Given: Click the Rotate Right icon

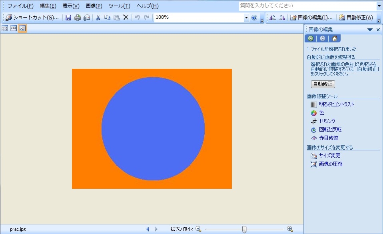Looking at the screenshot, I should [282, 18].
